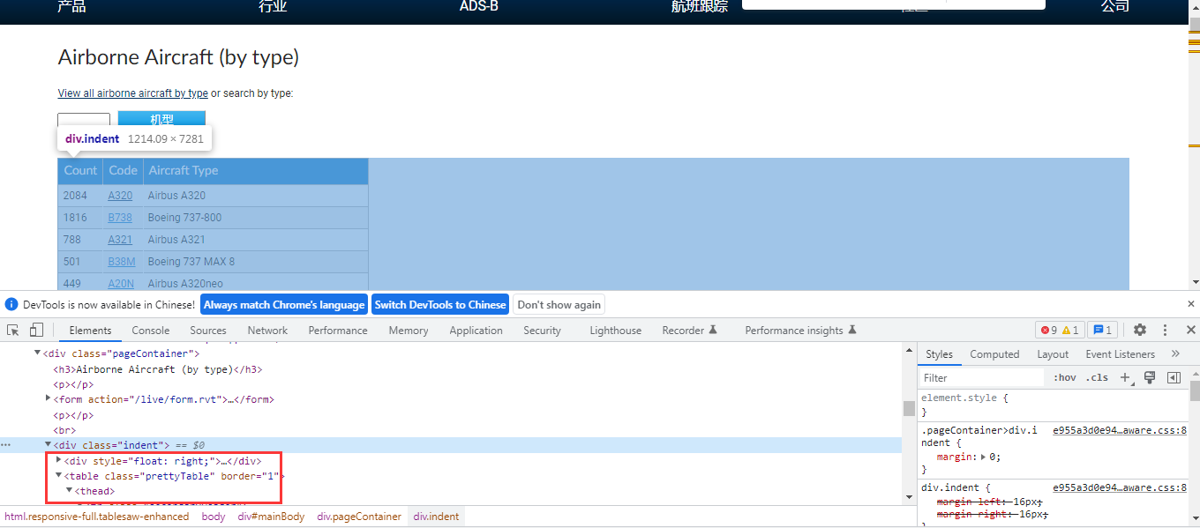Collapse the div class="indent" node

[49, 445]
